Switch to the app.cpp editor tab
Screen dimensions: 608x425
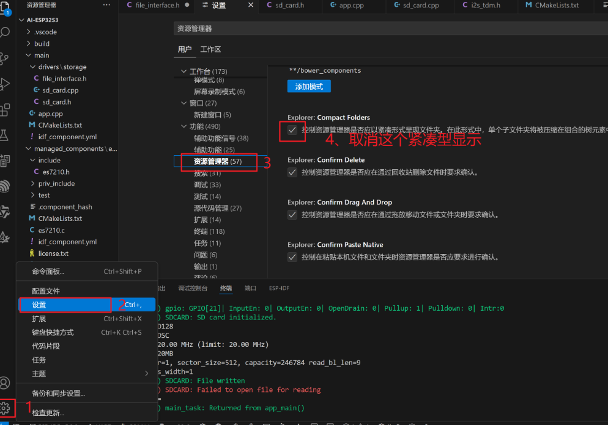coord(353,6)
